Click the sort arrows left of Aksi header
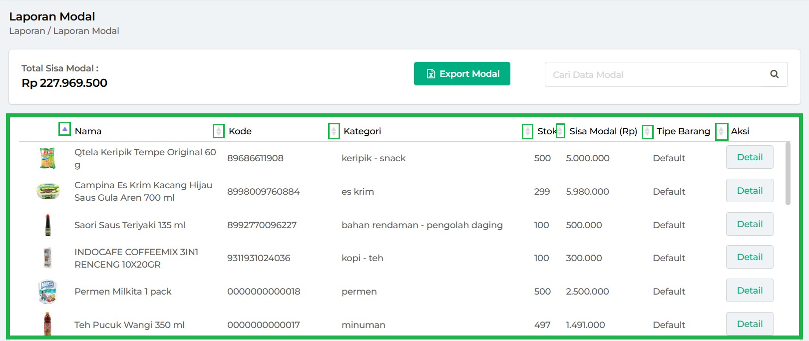The width and height of the screenshot is (809, 341). point(721,131)
